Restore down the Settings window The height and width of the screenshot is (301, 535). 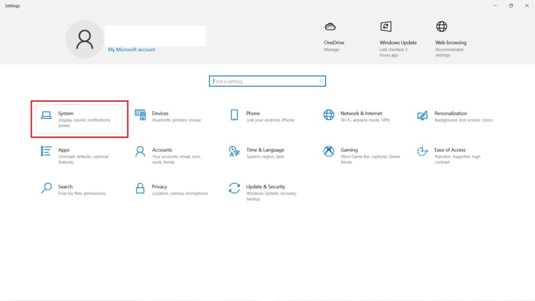(511, 5)
